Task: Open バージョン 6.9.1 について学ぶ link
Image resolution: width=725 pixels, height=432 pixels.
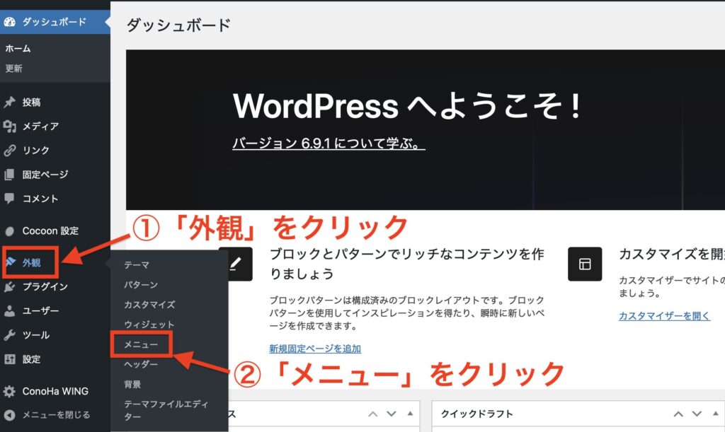Action: [329, 144]
